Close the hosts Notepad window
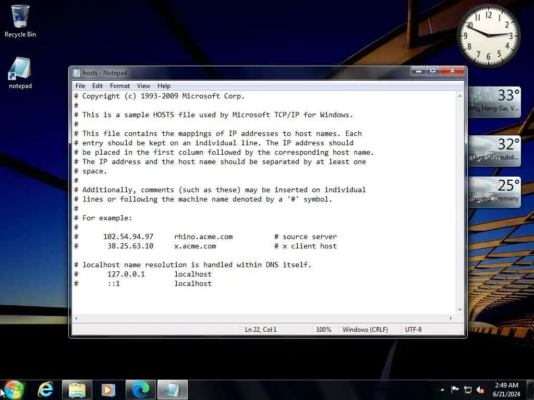Image resolution: width=534 pixels, height=400 pixels. [452, 71]
